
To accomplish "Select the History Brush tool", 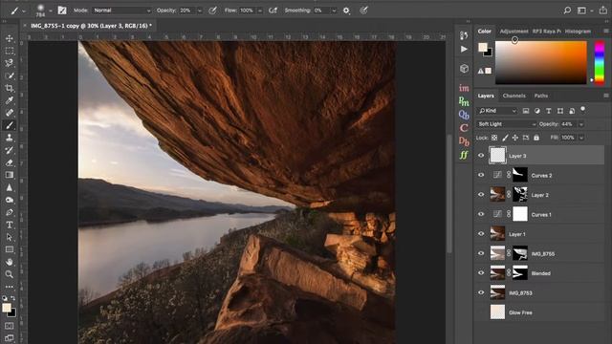I will 9,150.
